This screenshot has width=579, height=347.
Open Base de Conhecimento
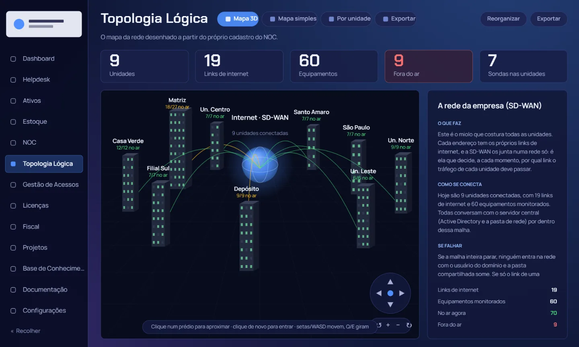[x=44, y=269]
